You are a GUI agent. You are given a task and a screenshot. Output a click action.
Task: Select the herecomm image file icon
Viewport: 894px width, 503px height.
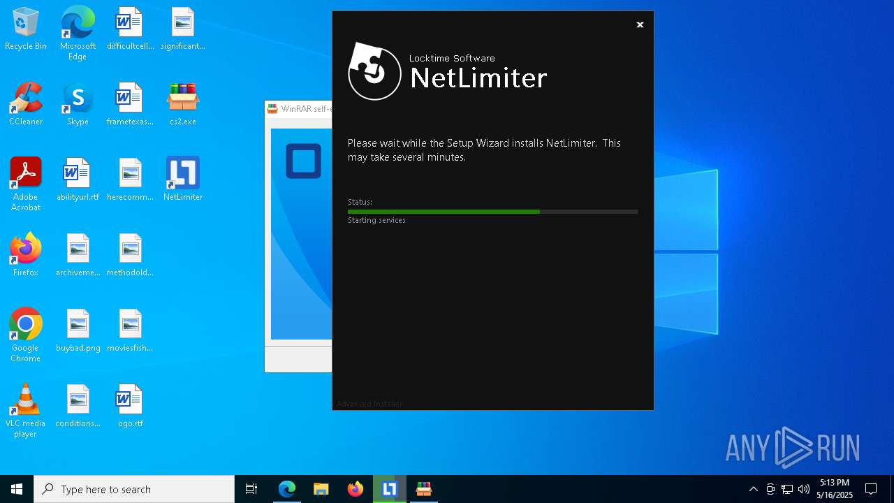click(130, 180)
